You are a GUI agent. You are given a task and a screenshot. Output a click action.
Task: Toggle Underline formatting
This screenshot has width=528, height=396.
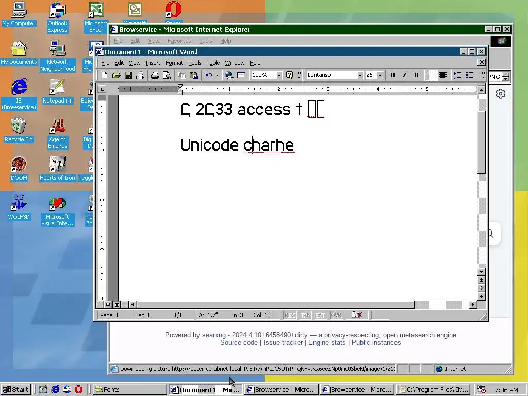[416, 75]
